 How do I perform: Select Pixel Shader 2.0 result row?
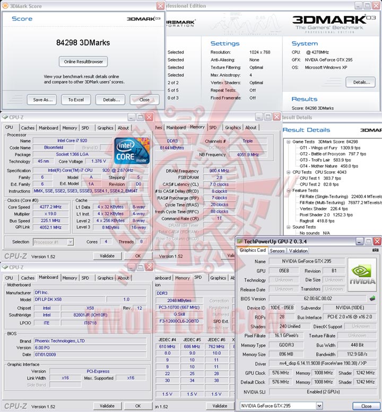coord(326,215)
